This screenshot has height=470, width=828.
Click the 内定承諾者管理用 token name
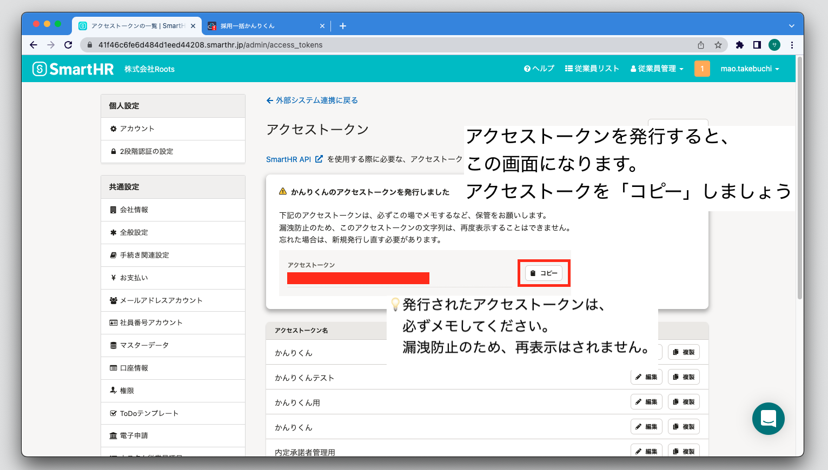click(x=305, y=452)
